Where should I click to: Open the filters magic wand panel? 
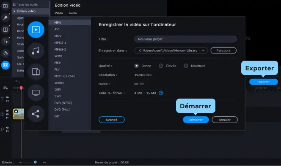(6, 18)
